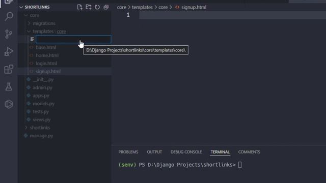Focus the new file name input box
This screenshot has width=326, height=183.
(x=73, y=39)
